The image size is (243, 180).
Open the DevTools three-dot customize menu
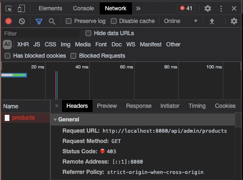pyautogui.click(x=221, y=8)
